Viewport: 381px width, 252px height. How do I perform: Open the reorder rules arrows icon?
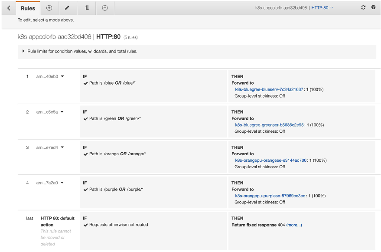click(x=86, y=8)
